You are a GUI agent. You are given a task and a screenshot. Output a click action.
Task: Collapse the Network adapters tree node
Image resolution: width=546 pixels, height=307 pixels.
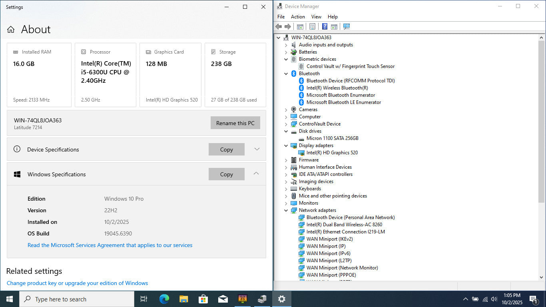click(286, 210)
